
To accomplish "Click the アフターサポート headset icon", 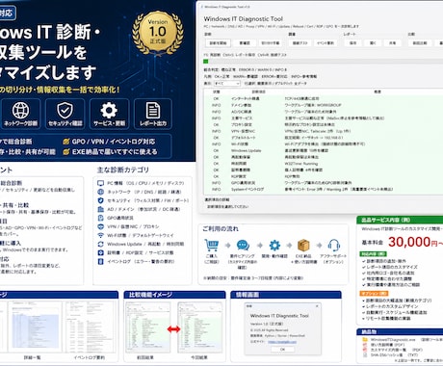I will point(334,246).
